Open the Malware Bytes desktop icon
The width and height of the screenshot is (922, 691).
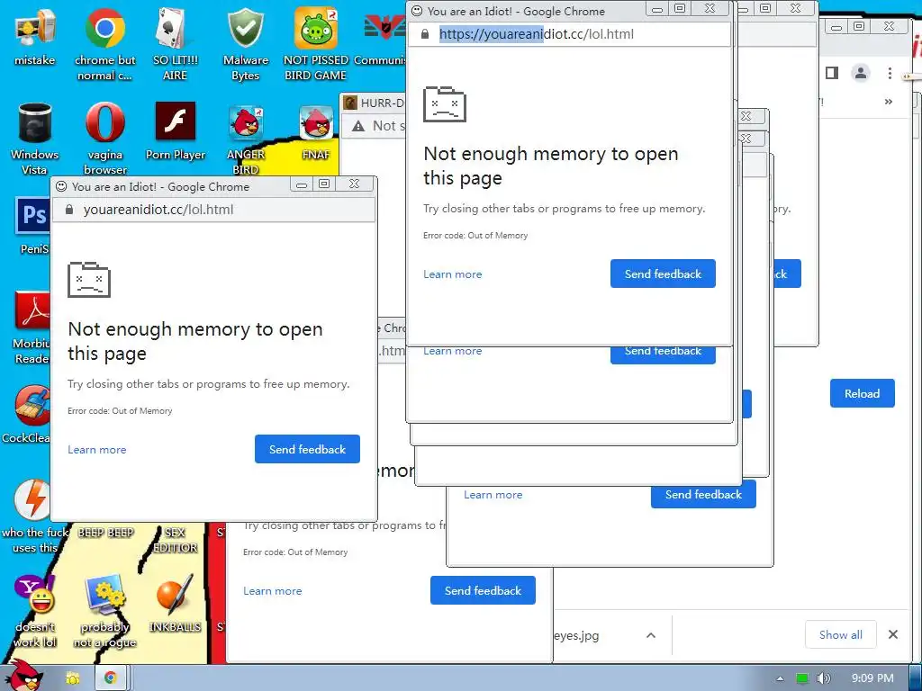click(x=246, y=44)
